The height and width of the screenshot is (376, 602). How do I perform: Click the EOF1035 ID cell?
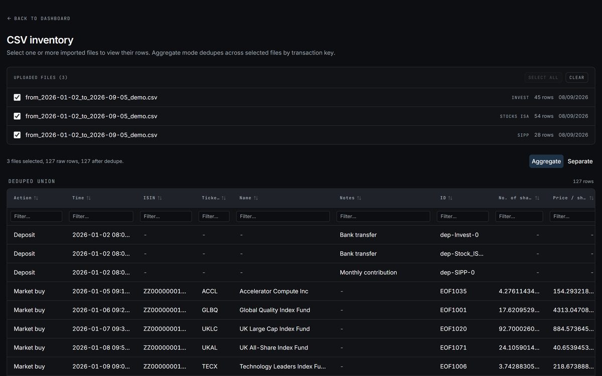[x=454, y=291]
